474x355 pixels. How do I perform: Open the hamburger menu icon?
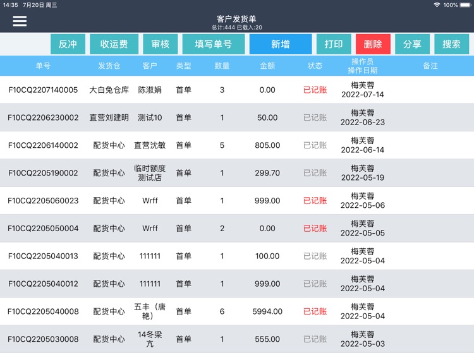tap(20, 21)
